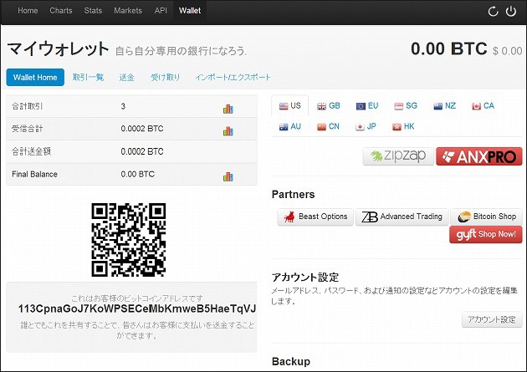The image size is (527, 372).
Task: Select the NZ flag tab
Action: point(445,106)
